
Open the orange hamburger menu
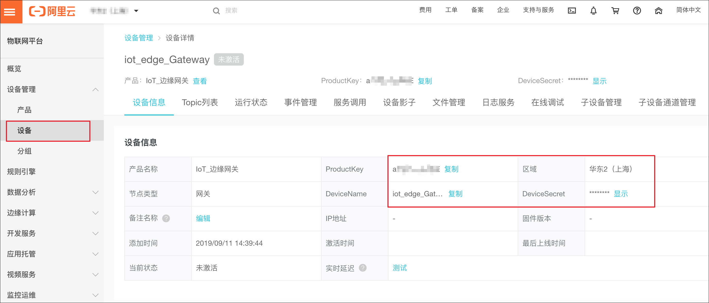(x=11, y=12)
